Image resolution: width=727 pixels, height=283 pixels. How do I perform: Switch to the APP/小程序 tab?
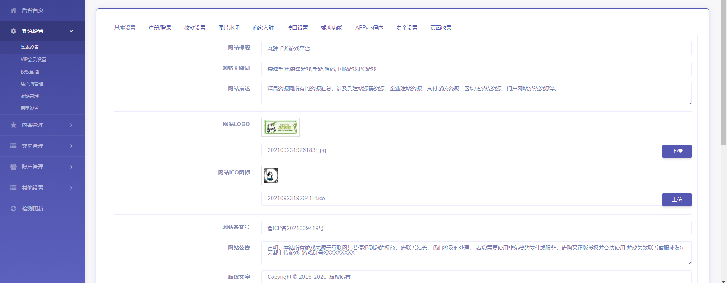(369, 28)
